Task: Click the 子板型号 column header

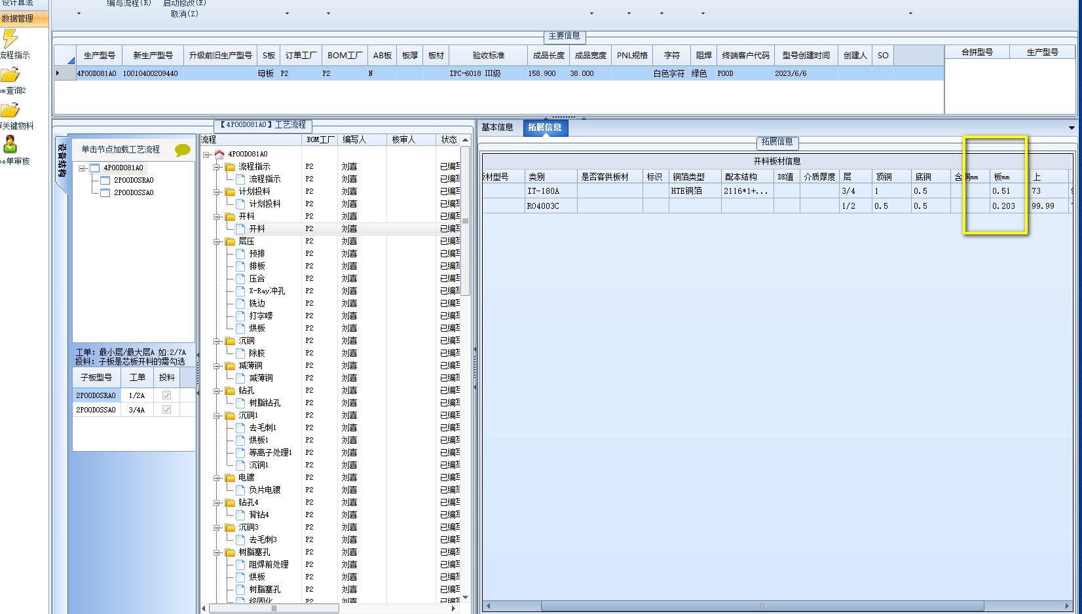Action: (96, 378)
